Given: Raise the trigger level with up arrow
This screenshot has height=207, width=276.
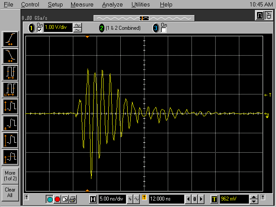Looking at the screenshot, I should click(x=254, y=197).
